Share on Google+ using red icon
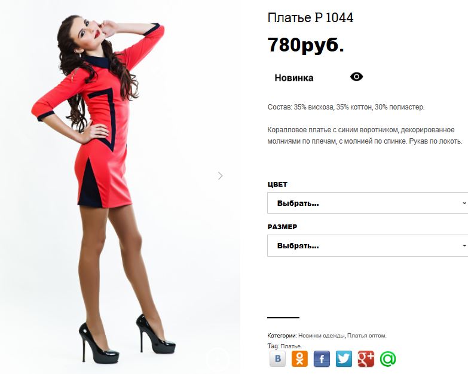 point(366,359)
